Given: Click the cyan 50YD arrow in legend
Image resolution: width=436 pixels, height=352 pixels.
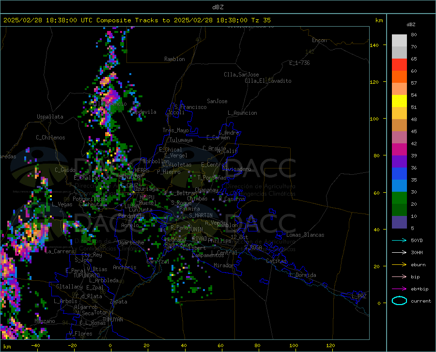Looking at the screenshot, I should click(x=399, y=240).
